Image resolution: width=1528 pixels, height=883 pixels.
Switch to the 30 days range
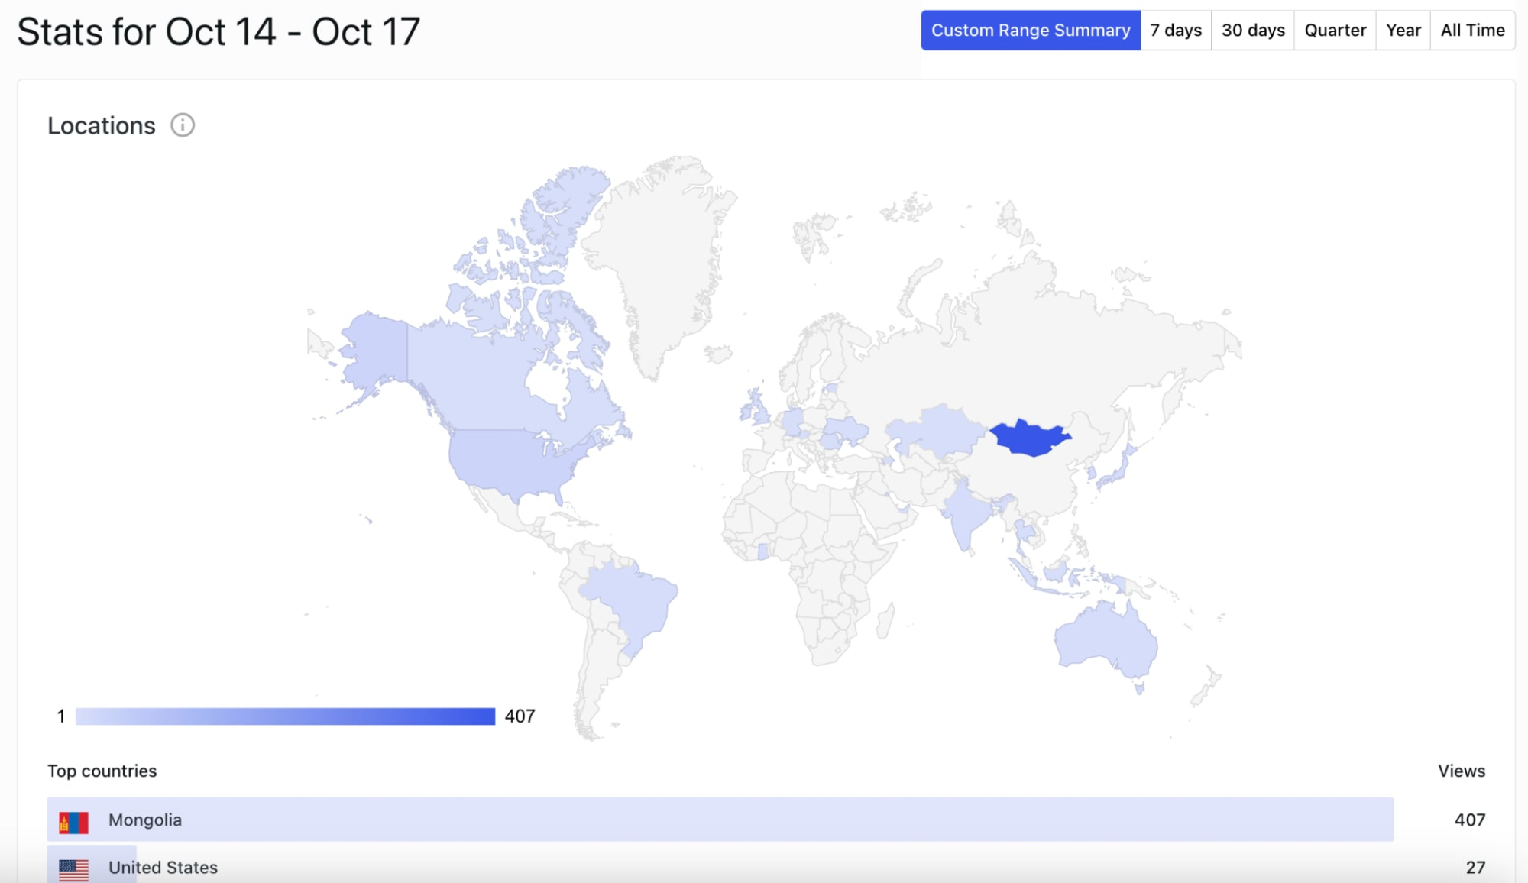1253,31
